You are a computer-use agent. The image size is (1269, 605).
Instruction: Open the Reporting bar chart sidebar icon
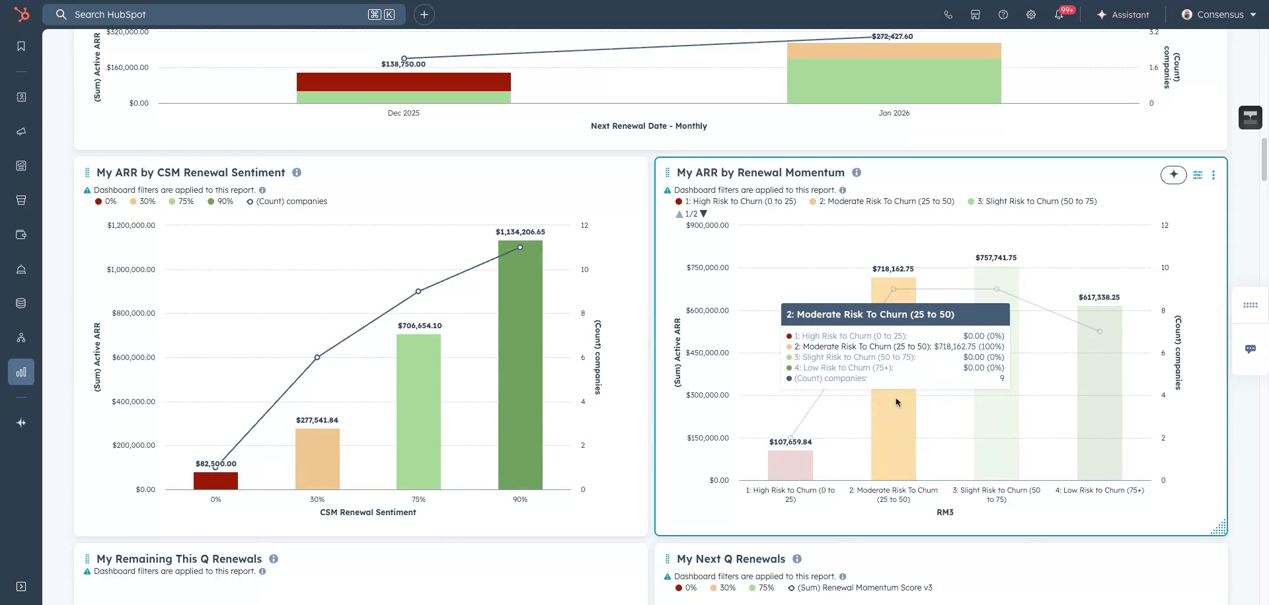[x=21, y=372]
